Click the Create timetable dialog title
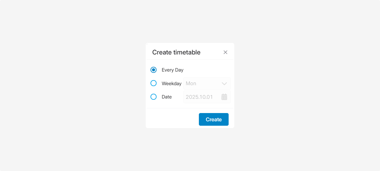The image size is (380, 171). coord(176,52)
